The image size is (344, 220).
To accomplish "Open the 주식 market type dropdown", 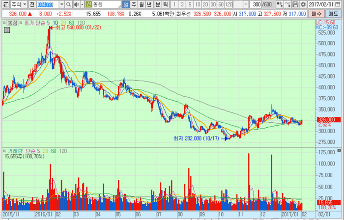I will pos(25,4).
